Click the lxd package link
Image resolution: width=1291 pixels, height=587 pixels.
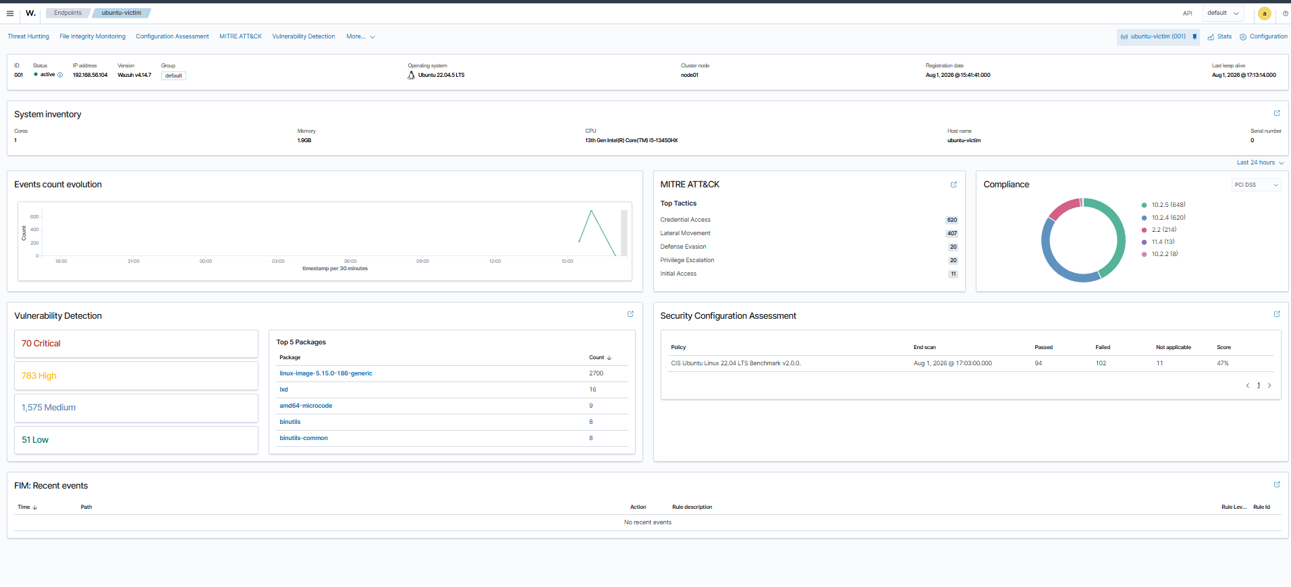(283, 390)
